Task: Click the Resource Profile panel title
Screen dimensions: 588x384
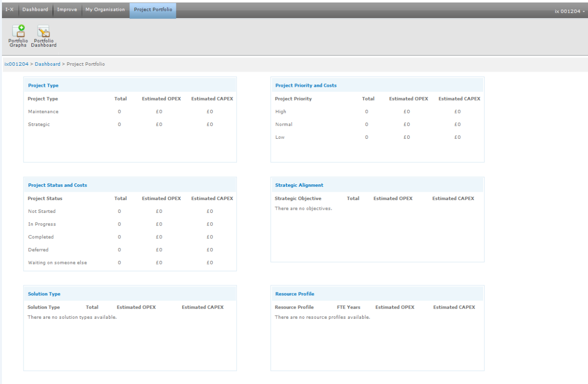Action: (294, 294)
